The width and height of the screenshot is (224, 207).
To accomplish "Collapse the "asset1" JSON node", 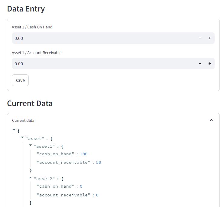I will [x=30, y=145].
